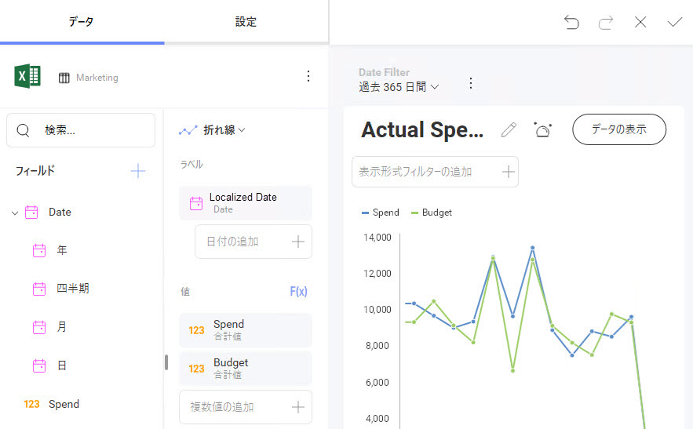Open the Localized Date label item
The image size is (693, 429).
246,203
